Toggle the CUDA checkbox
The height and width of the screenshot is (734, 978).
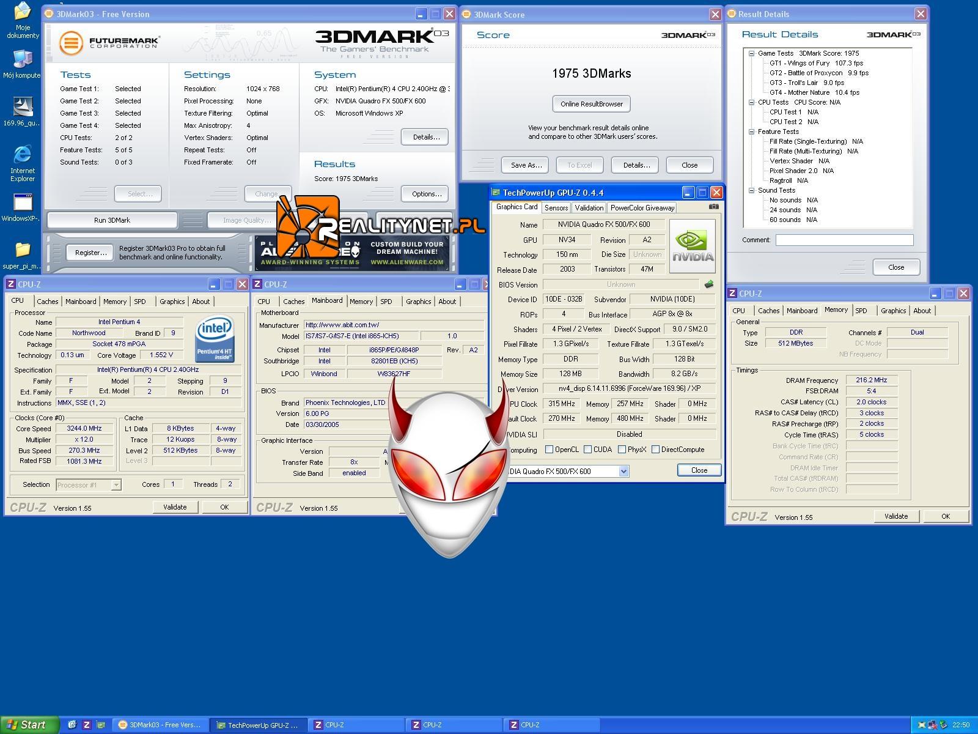click(x=587, y=450)
